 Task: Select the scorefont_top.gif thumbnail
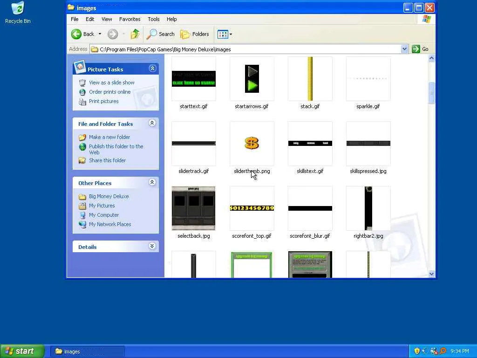tap(252, 208)
